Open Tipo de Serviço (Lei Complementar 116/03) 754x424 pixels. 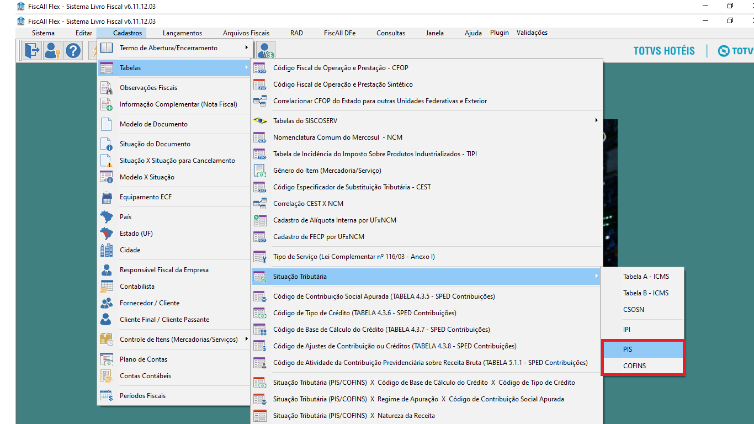(x=426, y=257)
